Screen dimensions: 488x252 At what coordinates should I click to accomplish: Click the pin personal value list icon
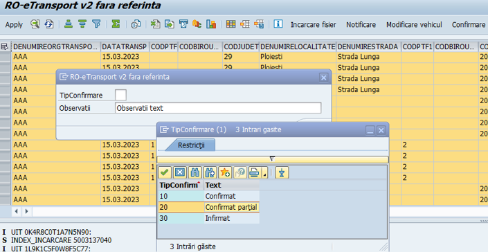tap(282, 172)
